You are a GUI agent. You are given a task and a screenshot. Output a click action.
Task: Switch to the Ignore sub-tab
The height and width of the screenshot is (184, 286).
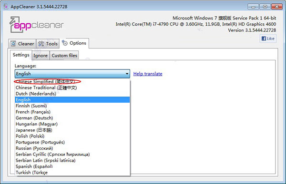41,56
